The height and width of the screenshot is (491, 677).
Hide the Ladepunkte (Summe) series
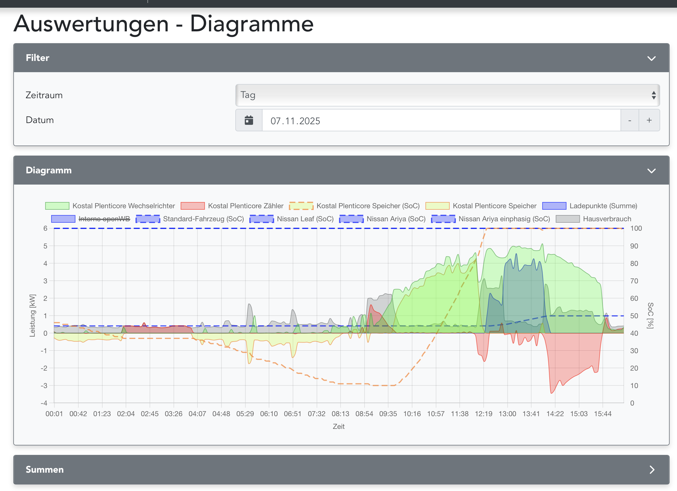[x=554, y=206]
